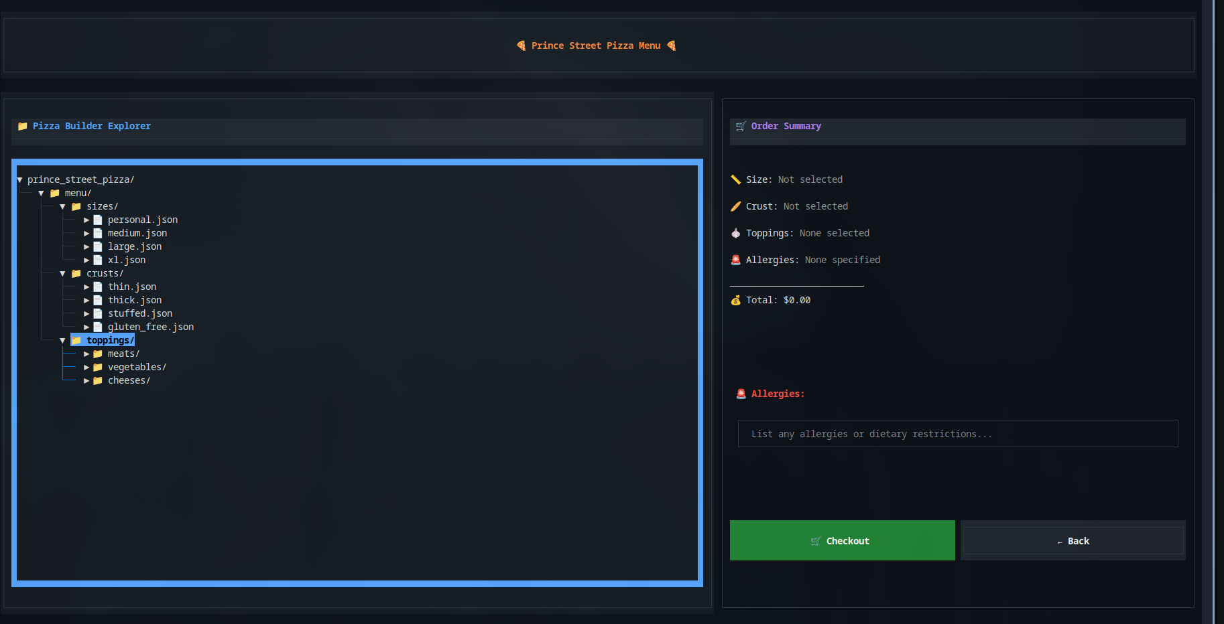Pick the gluten_free.json crust file
Screen dimensions: 1224x624
pos(151,327)
